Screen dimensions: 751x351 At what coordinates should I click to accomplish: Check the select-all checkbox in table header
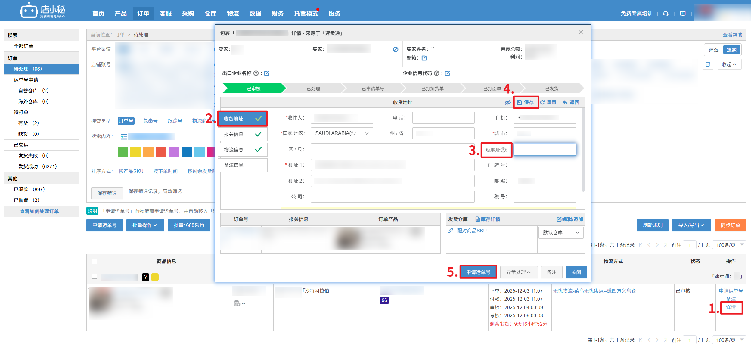click(x=95, y=261)
